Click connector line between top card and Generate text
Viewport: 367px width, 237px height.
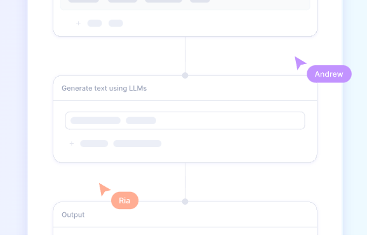(185, 54)
